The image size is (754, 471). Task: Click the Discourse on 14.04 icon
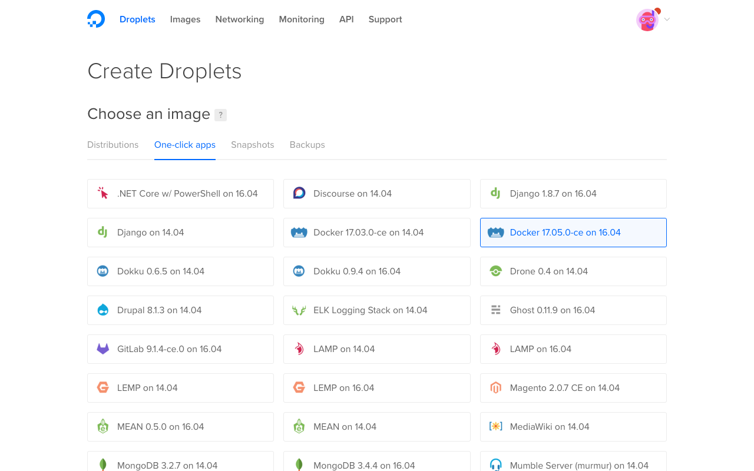299,193
